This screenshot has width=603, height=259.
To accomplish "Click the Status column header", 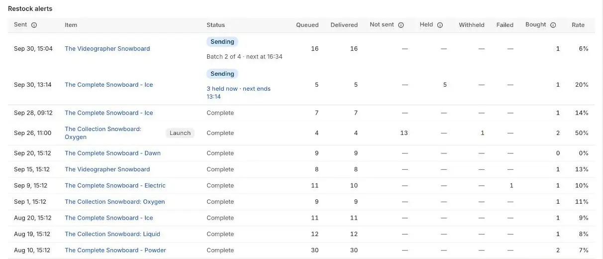I will [215, 25].
